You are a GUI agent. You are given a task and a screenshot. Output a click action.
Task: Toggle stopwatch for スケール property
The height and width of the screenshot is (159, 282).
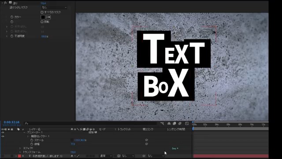tap(32, 140)
